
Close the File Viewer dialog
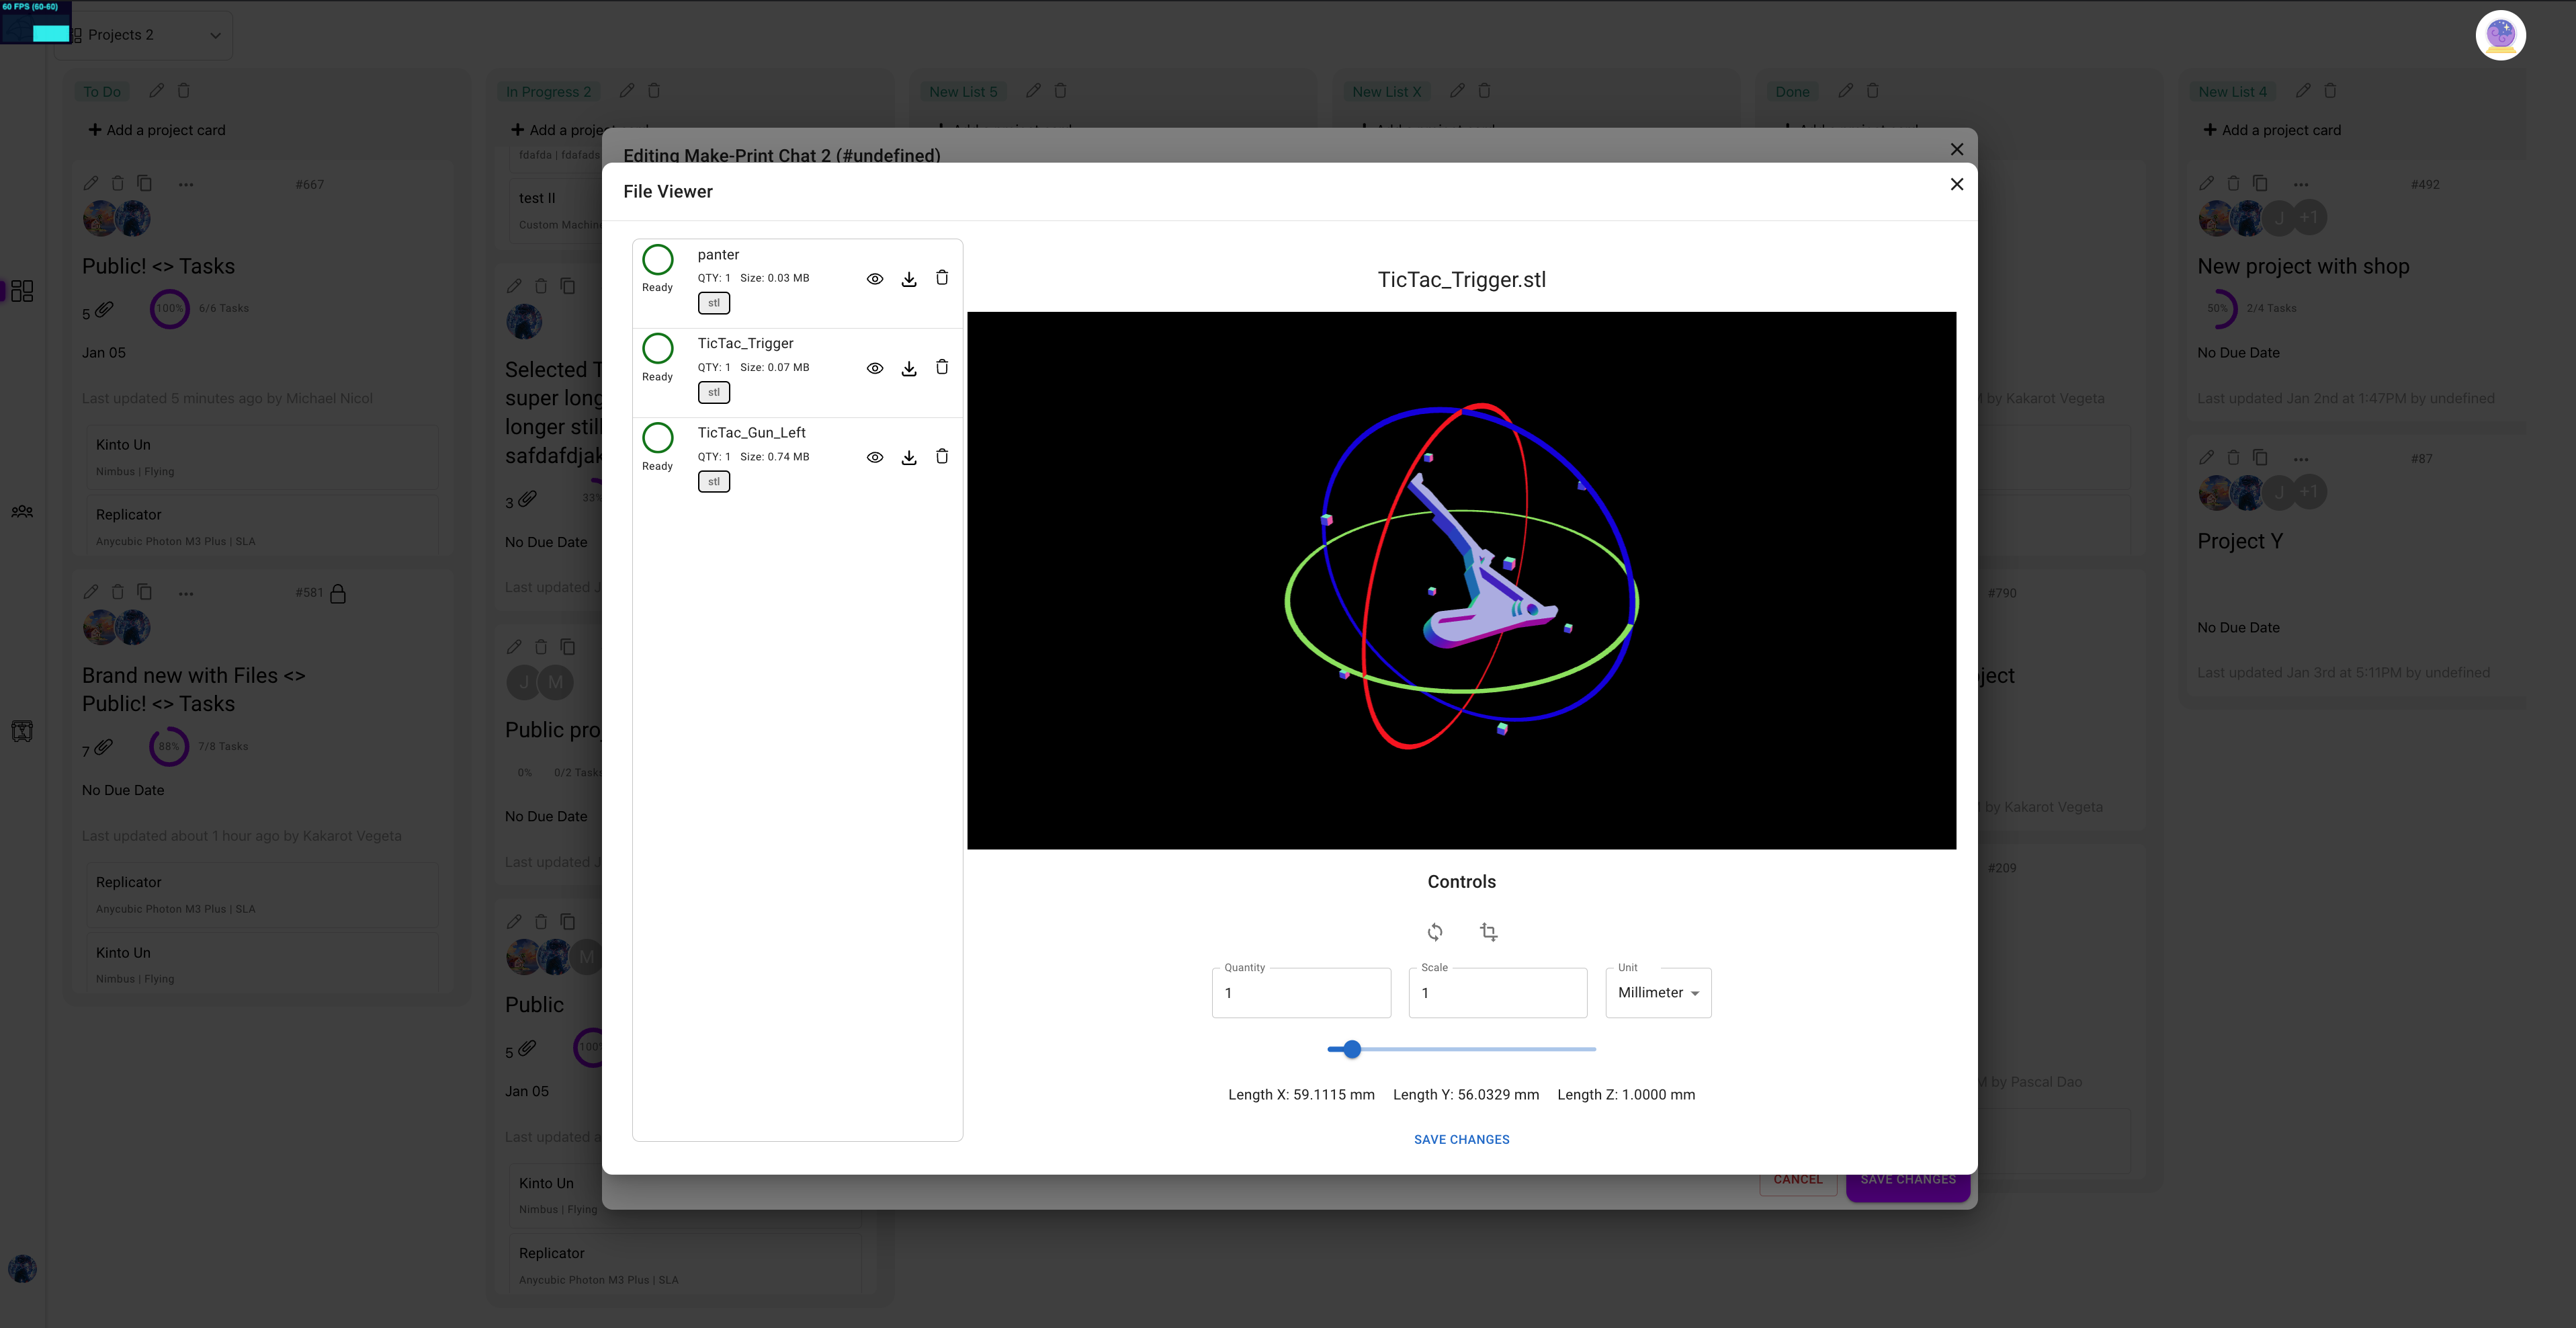click(x=1956, y=184)
